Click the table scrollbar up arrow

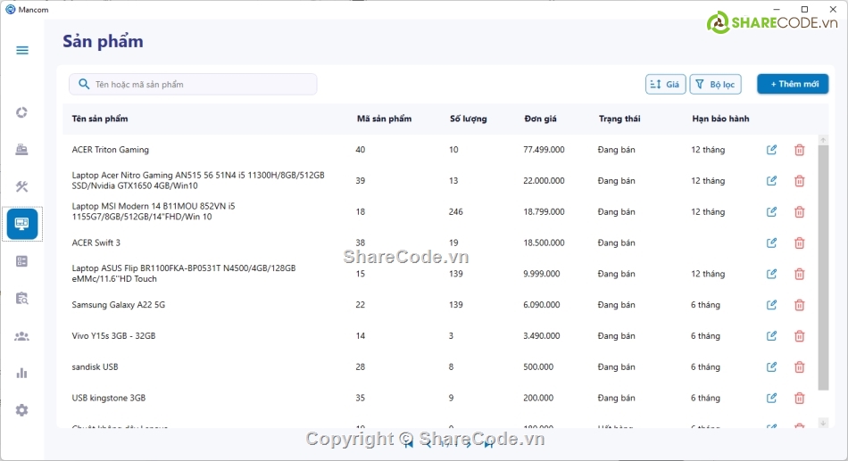823,139
